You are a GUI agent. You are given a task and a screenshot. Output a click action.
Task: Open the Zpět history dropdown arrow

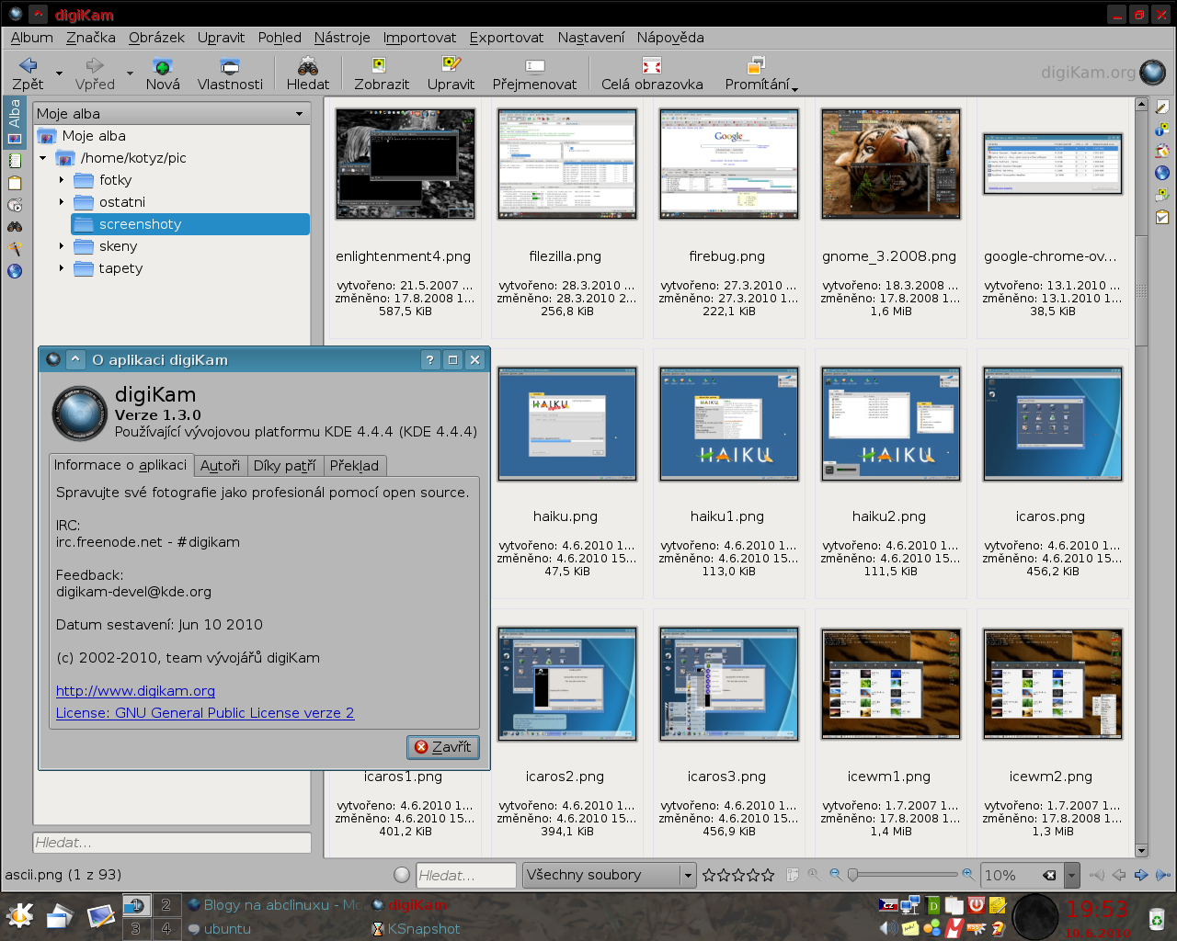coord(59,73)
